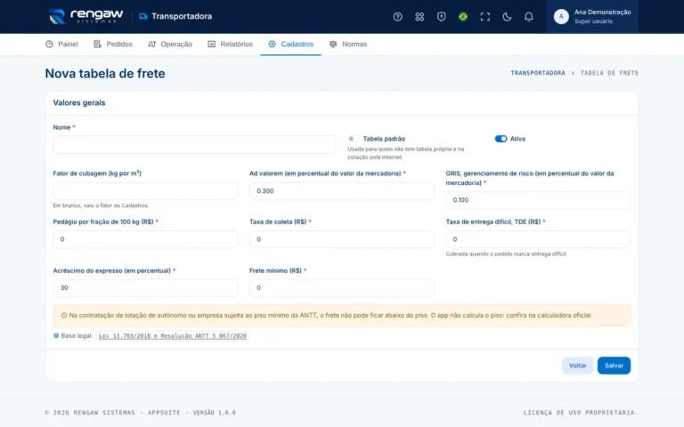Open the Cadastros menu

[290, 44]
